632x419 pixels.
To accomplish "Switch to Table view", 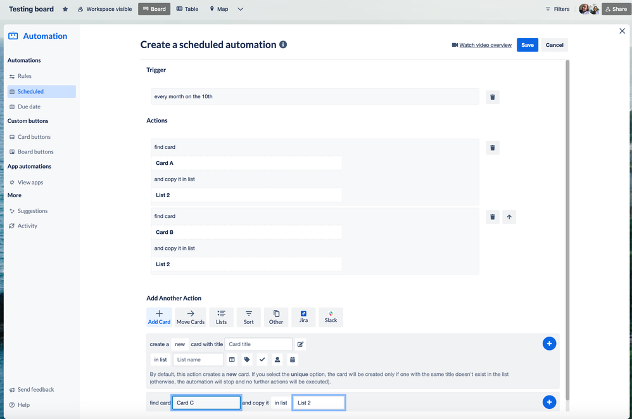I will (x=187, y=9).
